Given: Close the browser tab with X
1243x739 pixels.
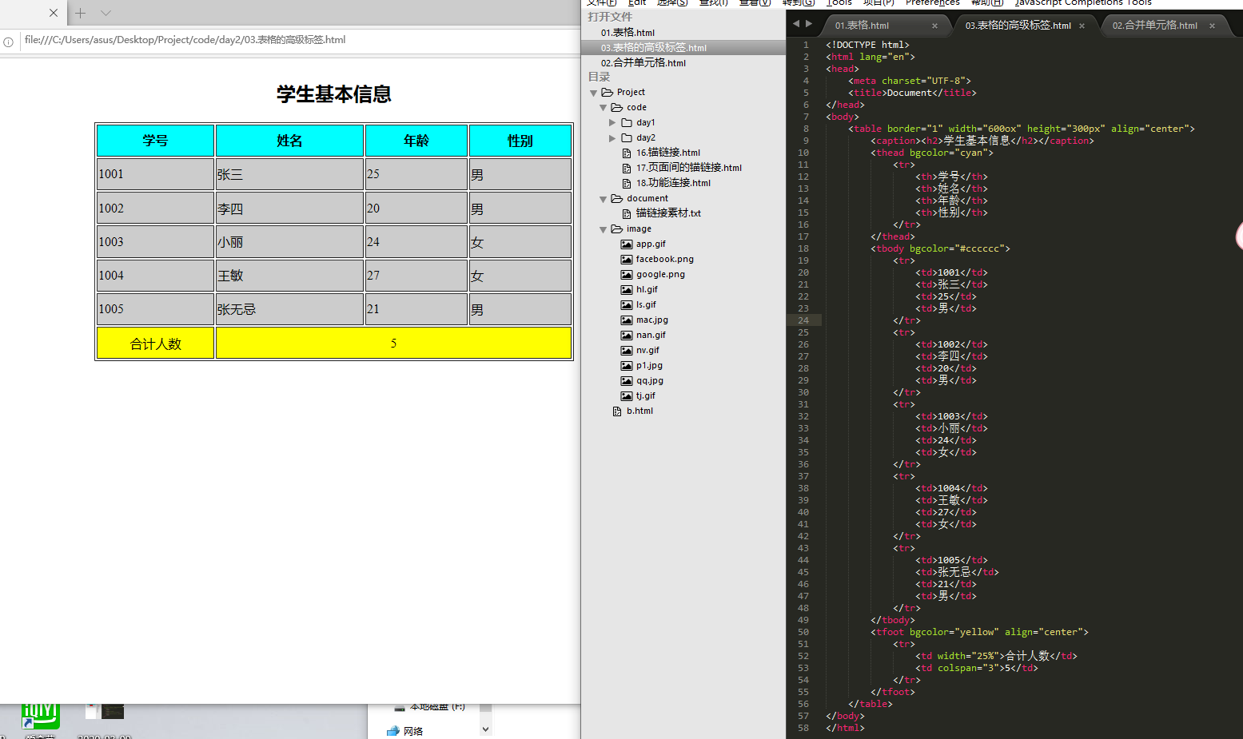Looking at the screenshot, I should [x=54, y=13].
